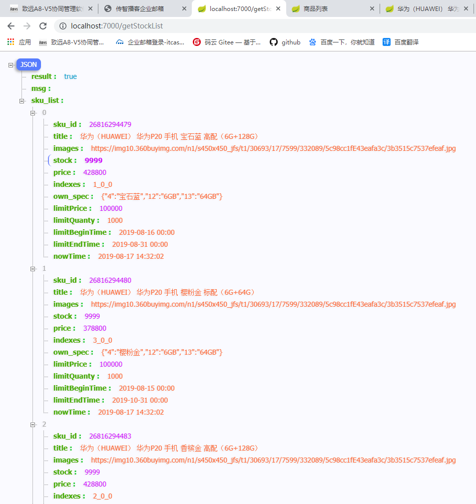Open the 百度翻译 bookmark
The height and width of the screenshot is (504, 476).
401,42
